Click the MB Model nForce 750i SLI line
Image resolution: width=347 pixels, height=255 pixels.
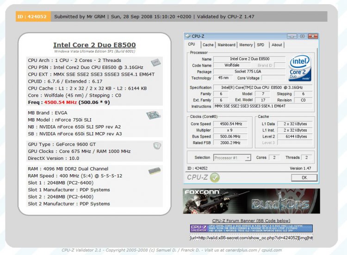pos(60,120)
